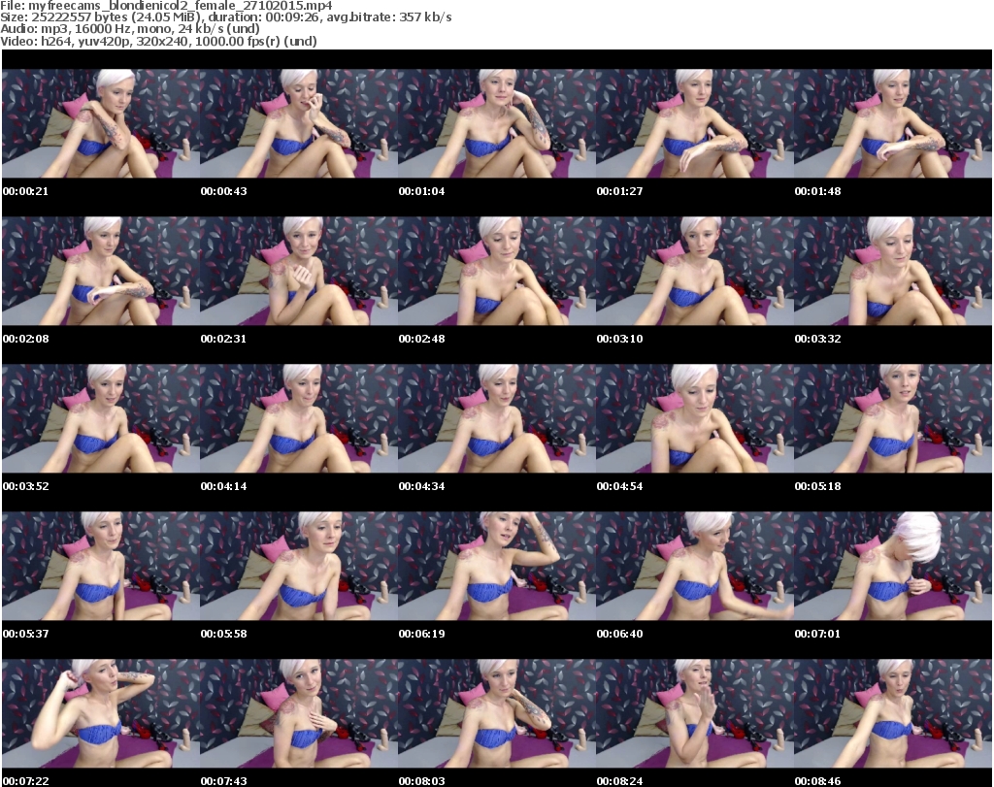Click the 'Audio: mp3, 16000 Hz' info line

click(130, 29)
